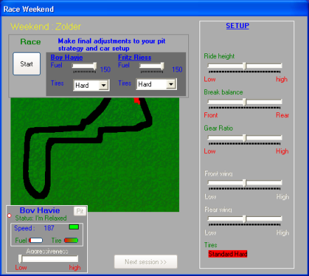The height and width of the screenshot is (276, 309).
Task: Click the green speed status indicator
Action: click(x=74, y=227)
